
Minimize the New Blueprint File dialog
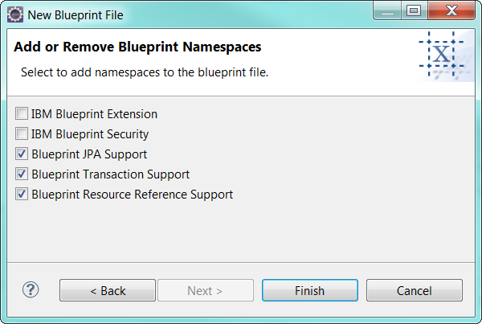click(389, 11)
